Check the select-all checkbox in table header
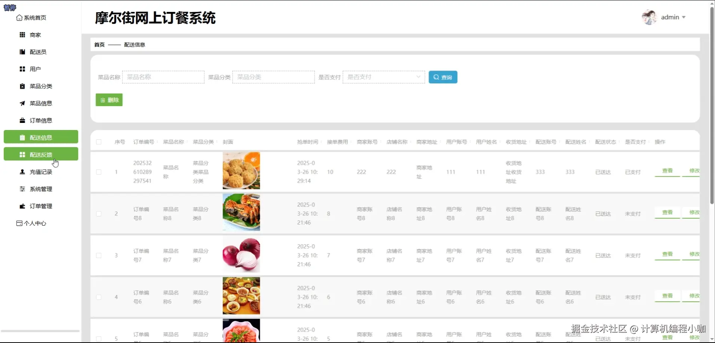This screenshot has width=715, height=343. [99, 142]
